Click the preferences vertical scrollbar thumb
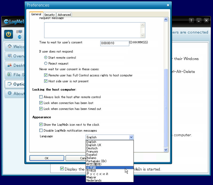The image size is (213, 185). (166, 108)
